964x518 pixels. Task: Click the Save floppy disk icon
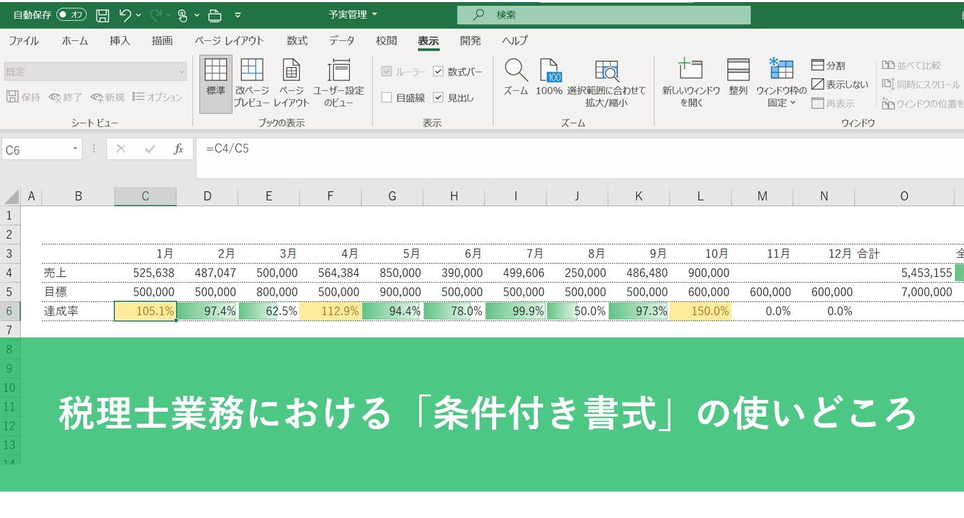coord(102,15)
